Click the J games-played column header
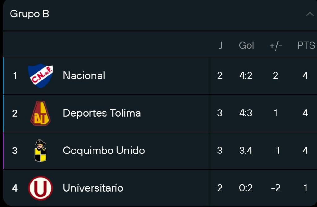The width and height of the screenshot is (317, 207). (x=220, y=45)
